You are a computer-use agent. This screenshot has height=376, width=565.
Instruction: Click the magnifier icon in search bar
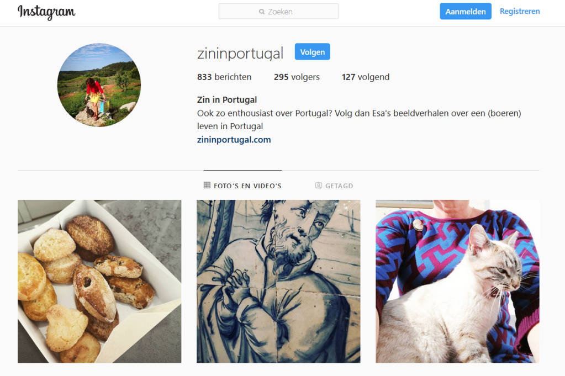point(262,12)
